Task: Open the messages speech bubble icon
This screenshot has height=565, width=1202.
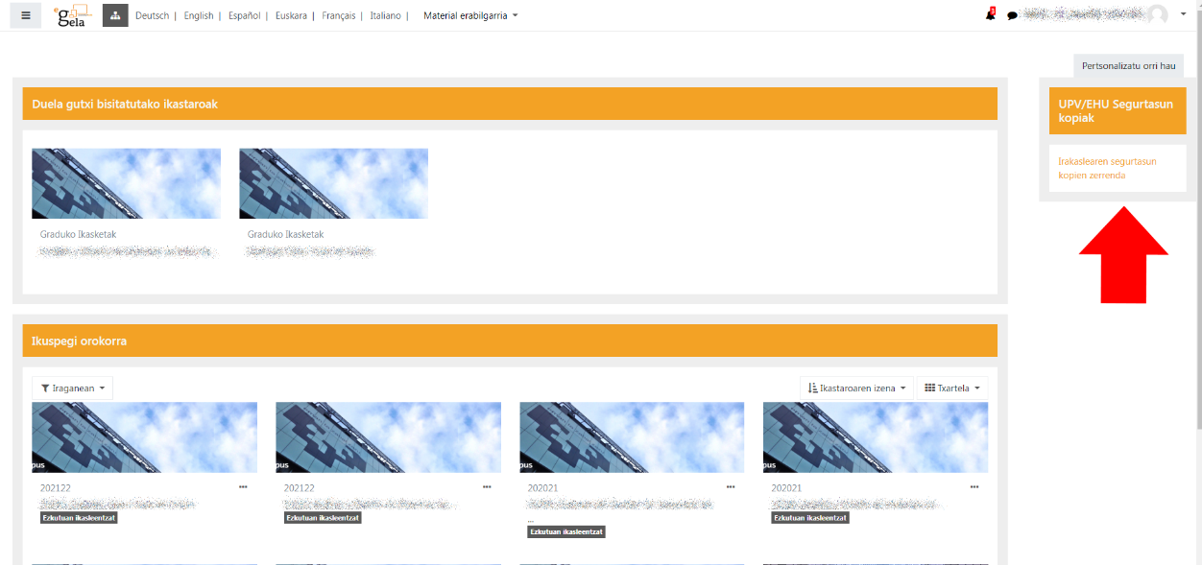Action: (1012, 16)
